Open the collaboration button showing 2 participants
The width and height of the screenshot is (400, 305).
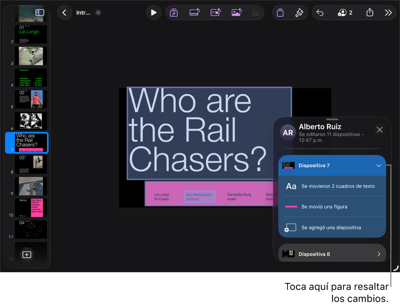[345, 13]
